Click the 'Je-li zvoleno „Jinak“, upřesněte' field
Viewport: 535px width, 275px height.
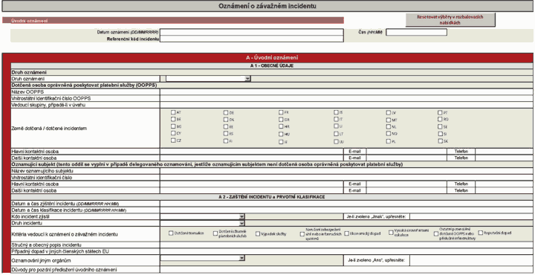(x=471, y=217)
